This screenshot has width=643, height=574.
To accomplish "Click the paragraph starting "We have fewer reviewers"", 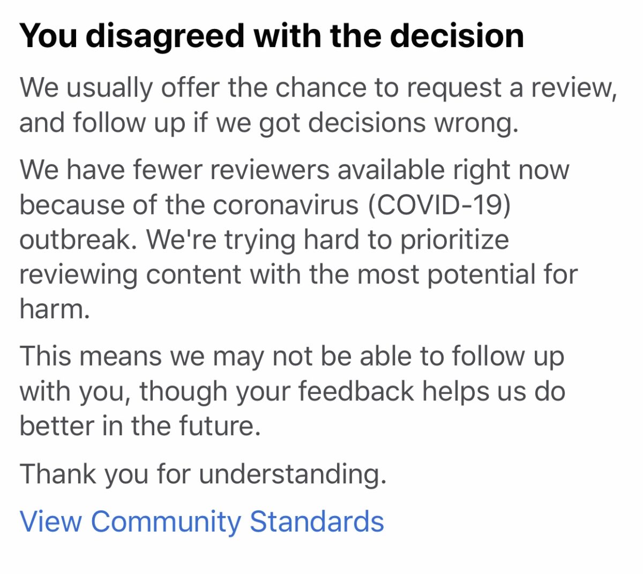I will 298,240.
